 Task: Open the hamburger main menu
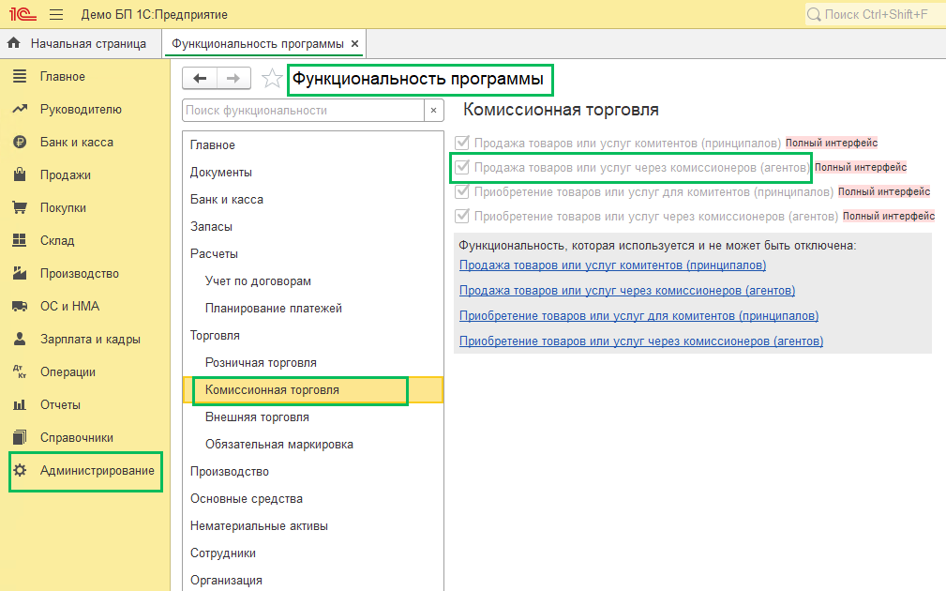pos(56,14)
